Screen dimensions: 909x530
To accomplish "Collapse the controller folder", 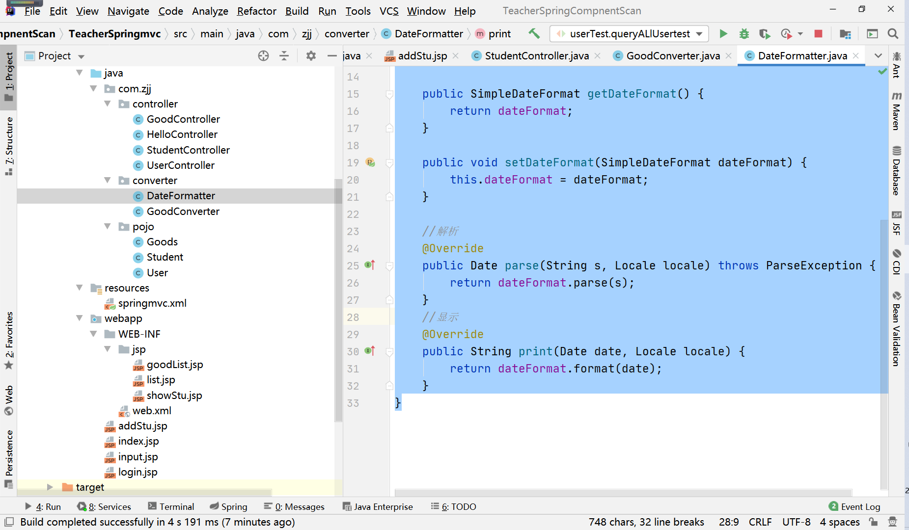I will 108,104.
